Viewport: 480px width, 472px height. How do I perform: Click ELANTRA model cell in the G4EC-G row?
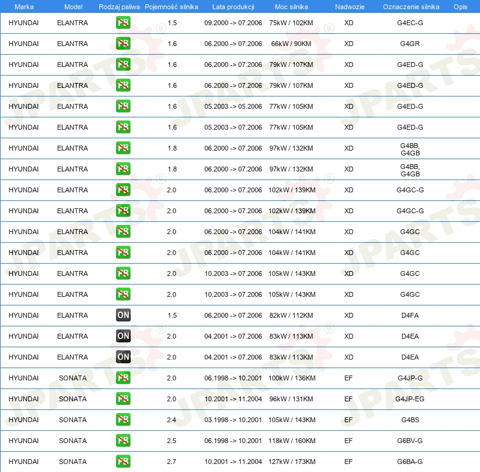click(x=72, y=23)
